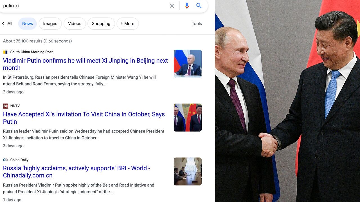
Task: Select the Shopping filter tab
Action: click(101, 24)
